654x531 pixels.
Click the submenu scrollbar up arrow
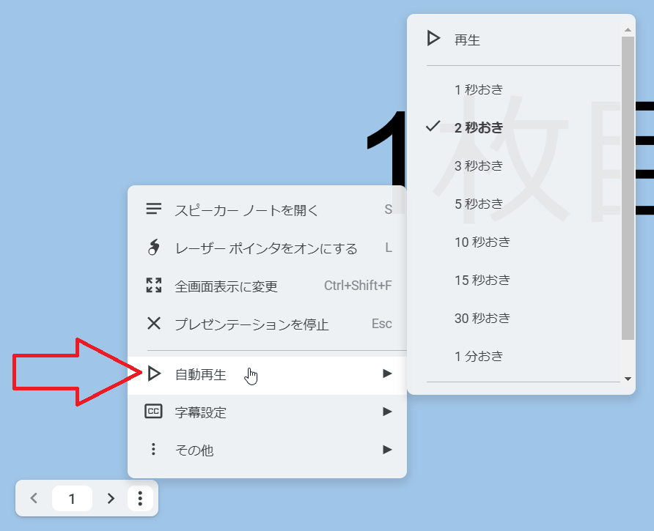[628, 30]
